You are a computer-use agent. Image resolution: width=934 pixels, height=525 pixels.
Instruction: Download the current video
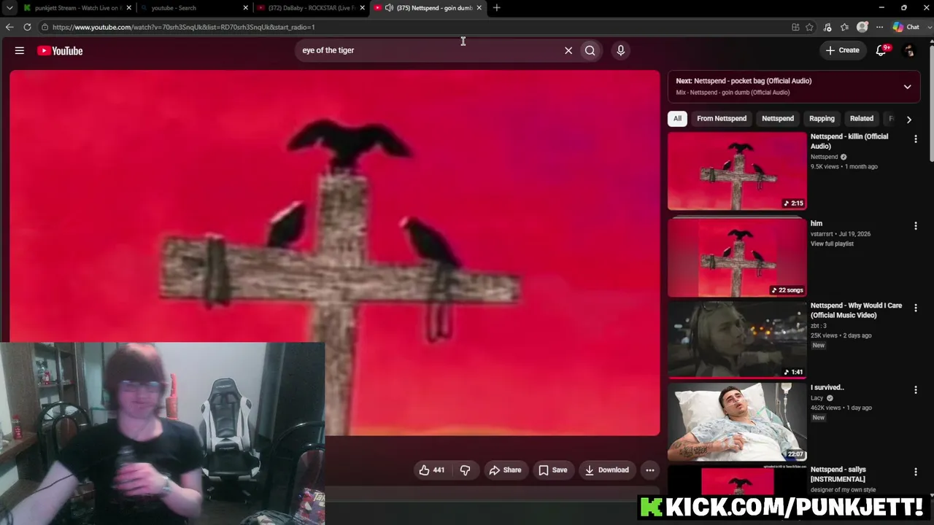pyautogui.click(x=606, y=470)
